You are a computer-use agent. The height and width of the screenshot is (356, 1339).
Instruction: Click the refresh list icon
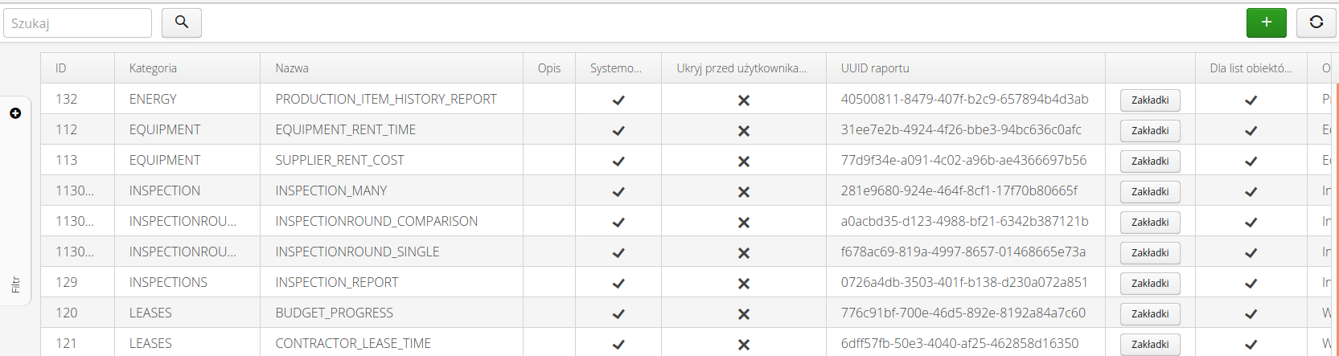coord(1316,23)
